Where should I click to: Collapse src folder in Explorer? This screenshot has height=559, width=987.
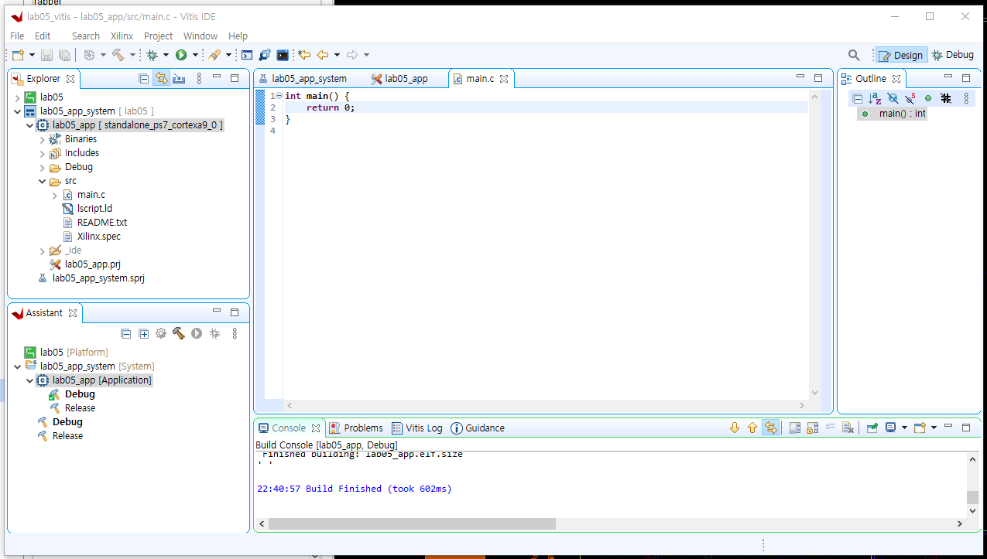[43, 181]
